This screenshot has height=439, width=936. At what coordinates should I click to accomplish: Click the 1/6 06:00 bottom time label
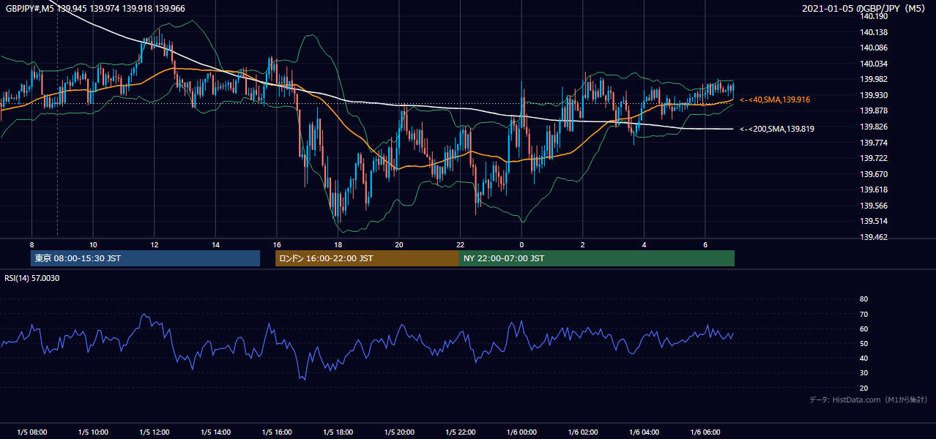click(705, 432)
